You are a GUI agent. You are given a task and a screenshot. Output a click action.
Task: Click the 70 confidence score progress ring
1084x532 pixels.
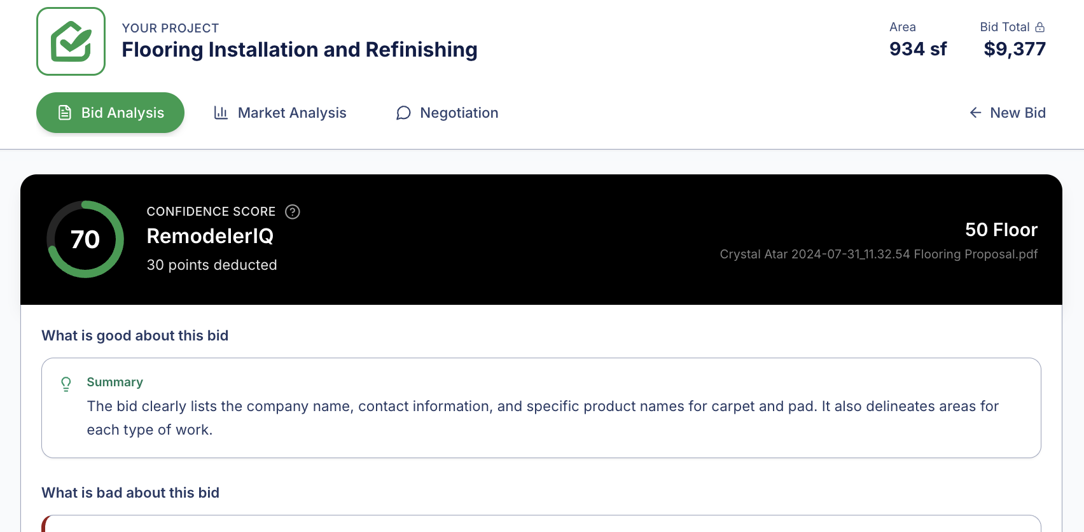click(x=85, y=239)
